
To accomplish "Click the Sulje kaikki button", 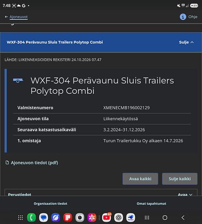I will click(x=180, y=179).
